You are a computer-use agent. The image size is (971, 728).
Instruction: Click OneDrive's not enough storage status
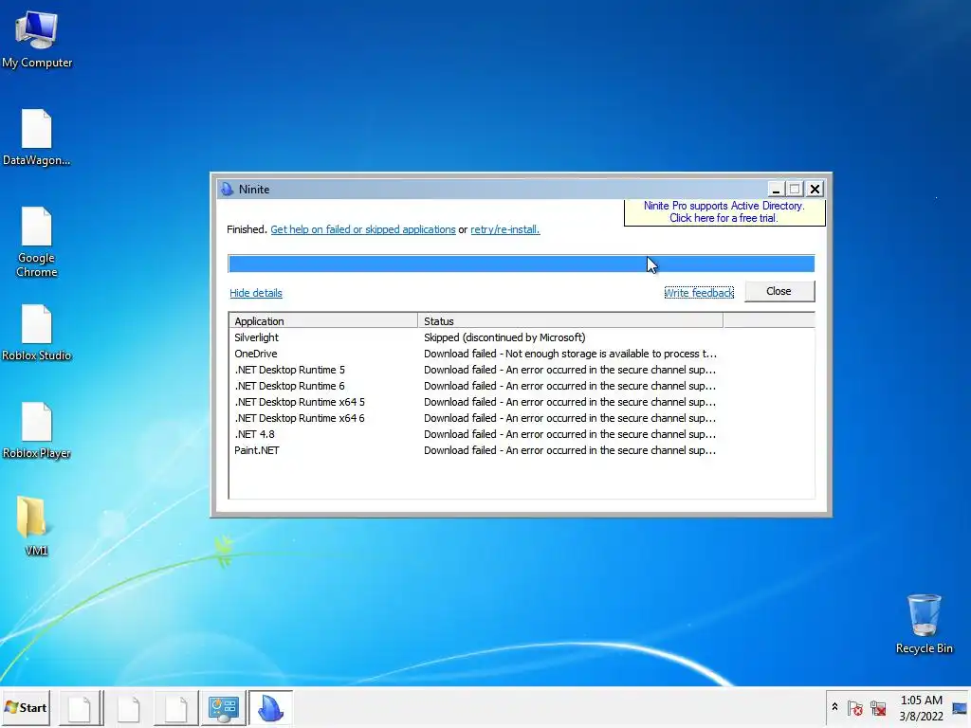click(570, 354)
